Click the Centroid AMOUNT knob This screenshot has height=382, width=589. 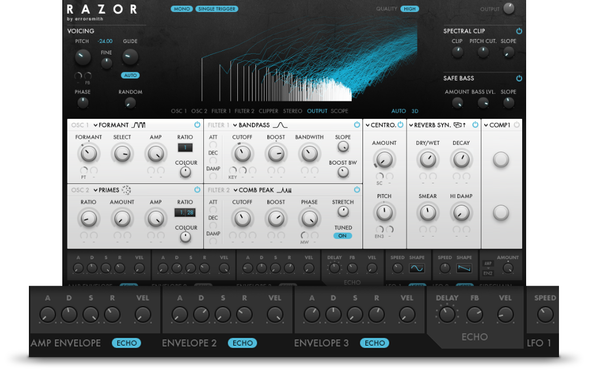point(385,160)
